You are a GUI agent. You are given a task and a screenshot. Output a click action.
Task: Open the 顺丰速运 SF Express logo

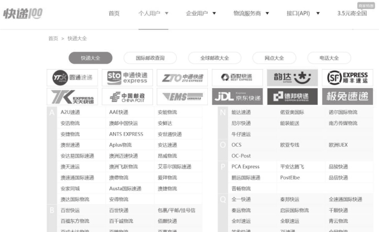(347, 78)
